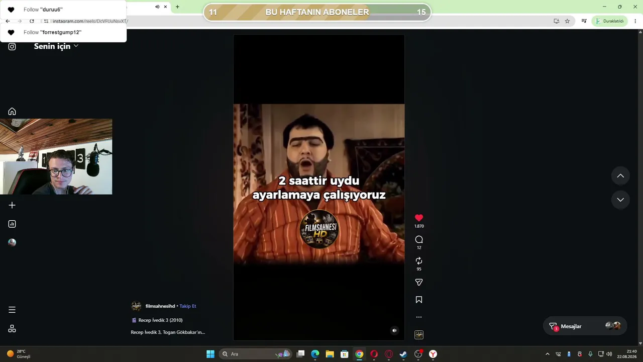Open the dashboard chart icon in the sidebar
This screenshot has width=643, height=362.
click(x=12, y=224)
